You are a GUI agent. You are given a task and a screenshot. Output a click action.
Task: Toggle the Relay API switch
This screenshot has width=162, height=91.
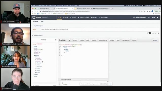point(149,33)
